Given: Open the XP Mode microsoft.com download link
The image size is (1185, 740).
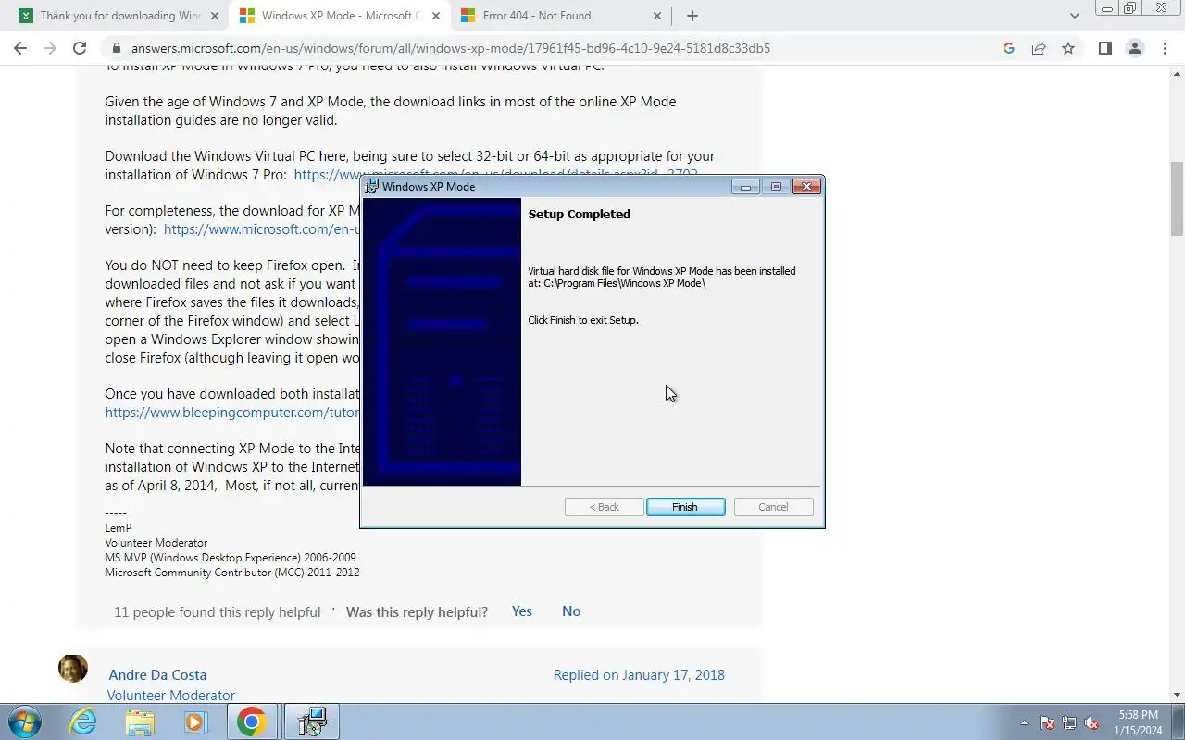Looking at the screenshot, I should [261, 228].
